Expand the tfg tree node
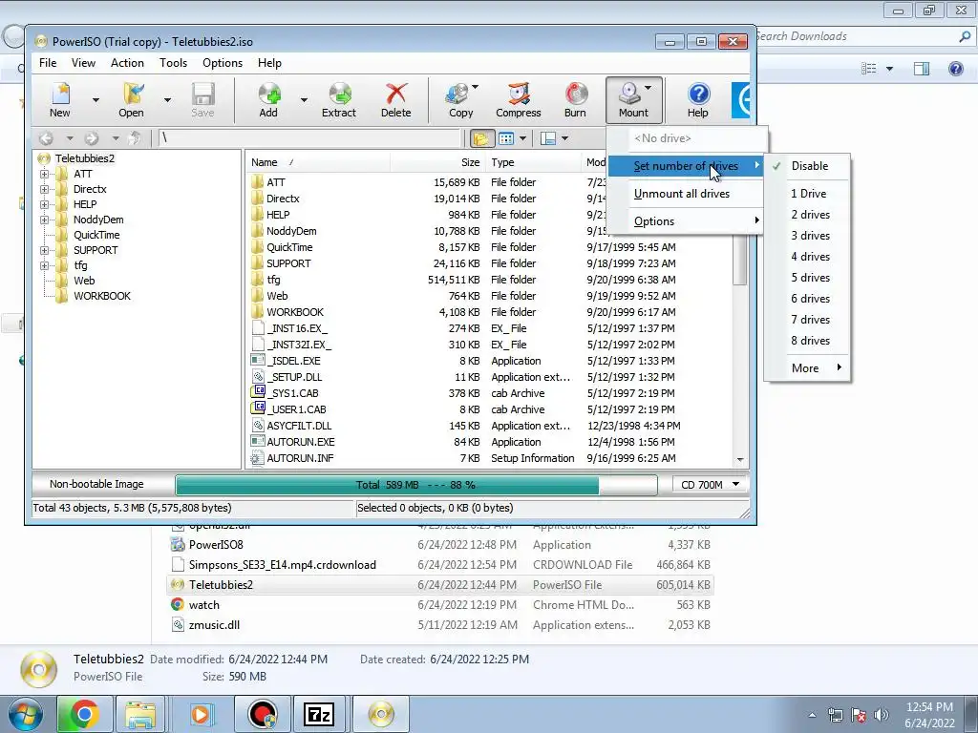 pyautogui.click(x=44, y=265)
